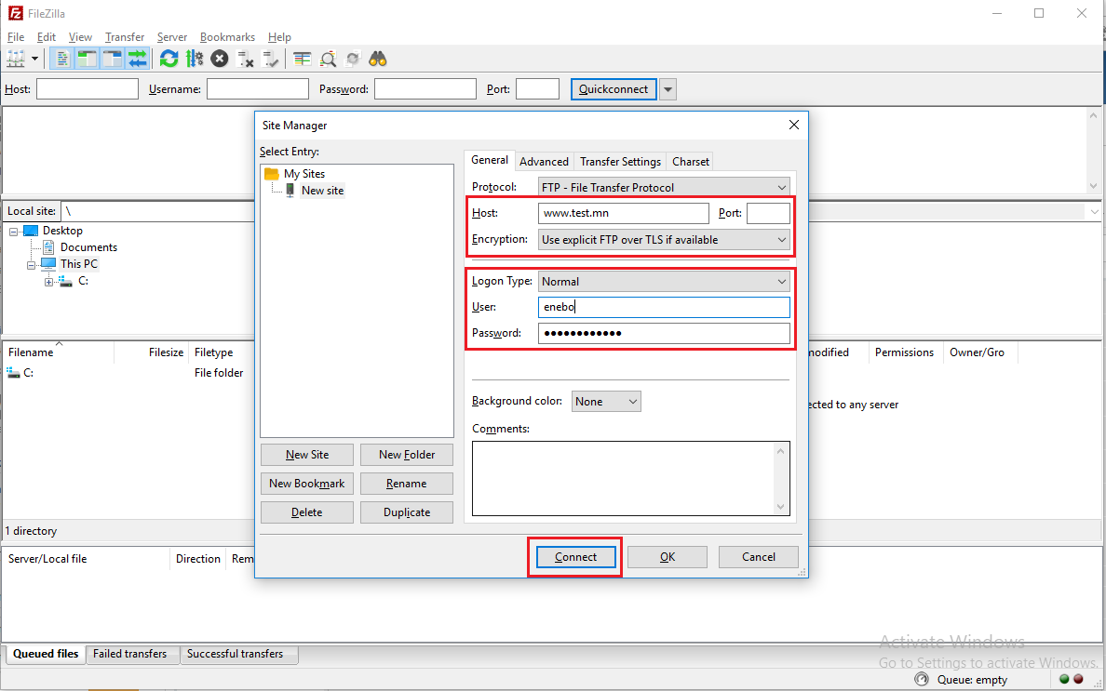Open the Transfer menu
The height and width of the screenshot is (691, 1106).
125,37
